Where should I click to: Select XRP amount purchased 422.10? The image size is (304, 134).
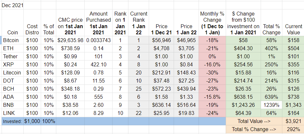point(99,64)
